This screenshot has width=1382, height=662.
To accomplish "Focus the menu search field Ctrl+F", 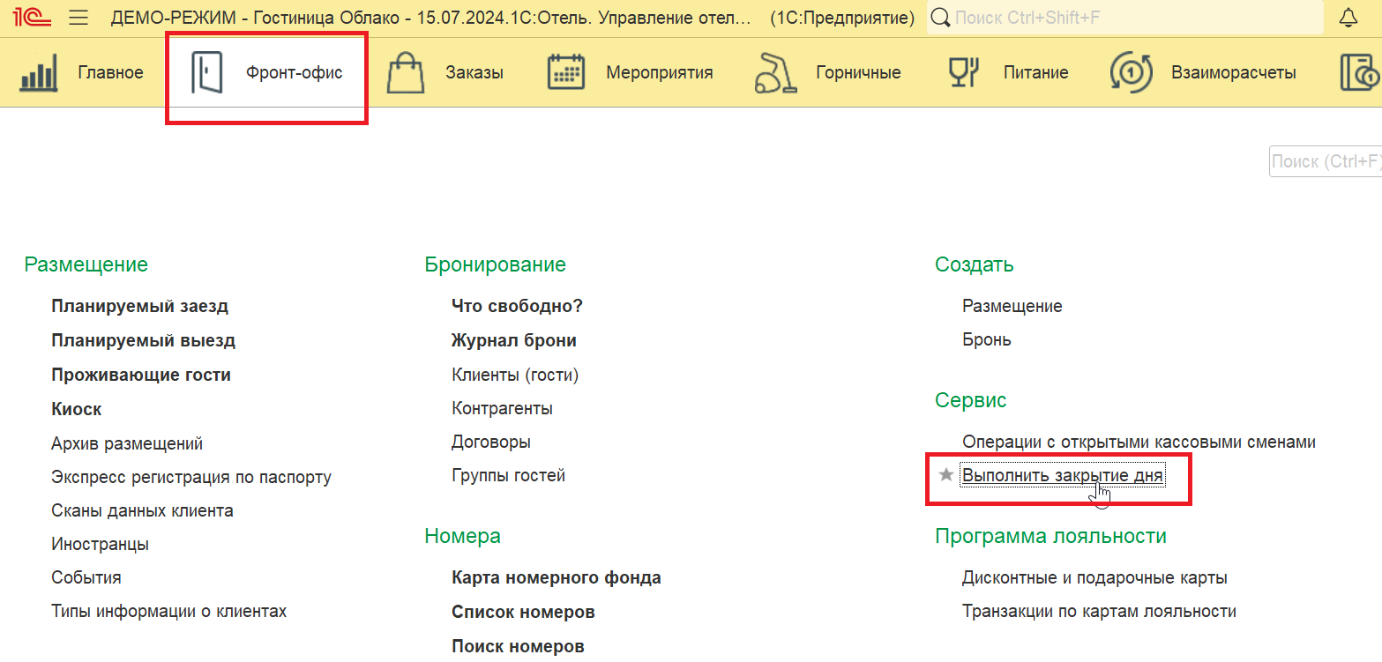I will pos(1326,161).
